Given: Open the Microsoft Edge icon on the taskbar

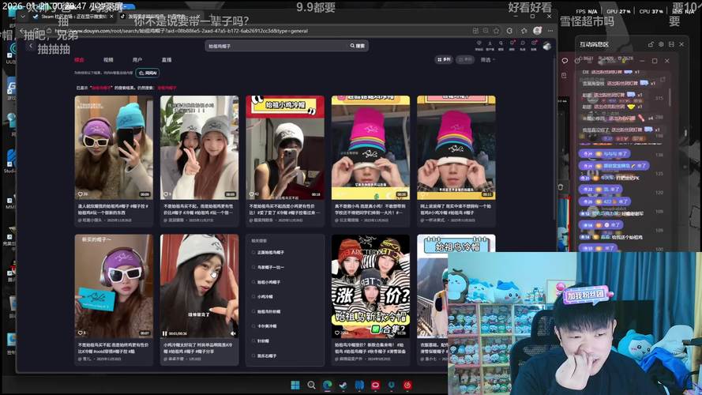Looking at the screenshot, I should (327, 386).
